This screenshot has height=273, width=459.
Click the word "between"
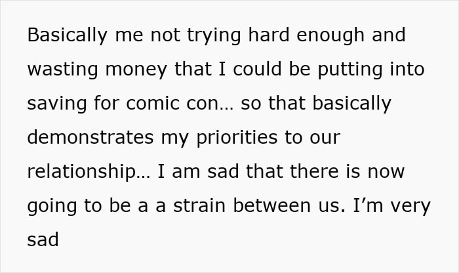coord(271,205)
